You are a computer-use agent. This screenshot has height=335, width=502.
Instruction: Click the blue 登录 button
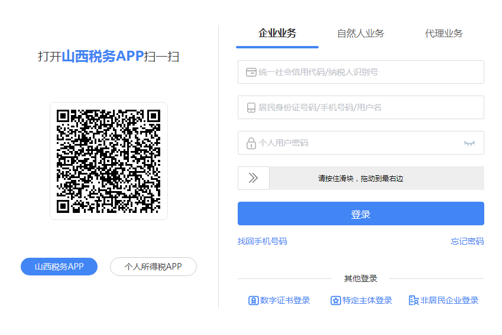[x=361, y=214]
